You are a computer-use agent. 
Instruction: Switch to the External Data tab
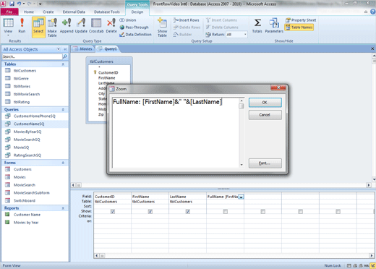(74, 12)
